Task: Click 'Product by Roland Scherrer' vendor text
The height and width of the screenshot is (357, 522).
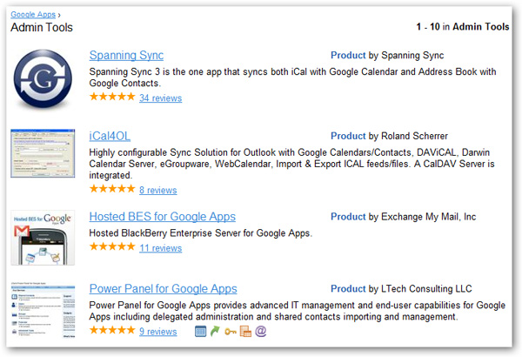Action: 389,136
